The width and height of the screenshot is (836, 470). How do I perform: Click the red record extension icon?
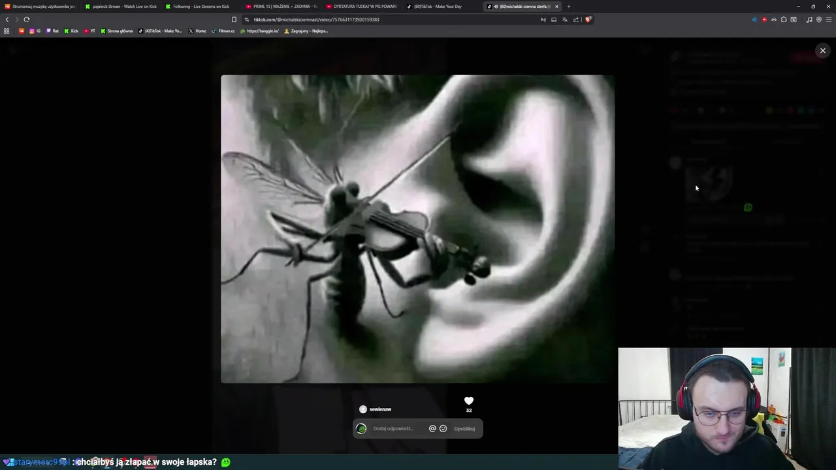[x=764, y=20]
